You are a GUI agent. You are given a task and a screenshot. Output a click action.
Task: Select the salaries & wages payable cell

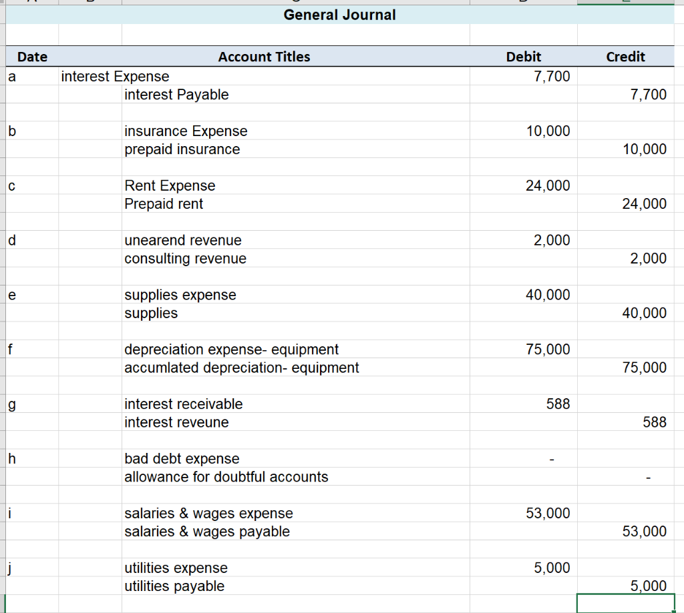point(296,532)
